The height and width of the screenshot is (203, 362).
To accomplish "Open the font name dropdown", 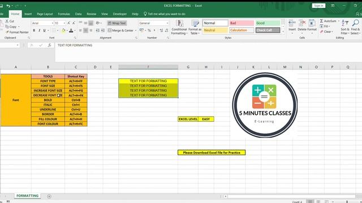I will click(x=53, y=23).
